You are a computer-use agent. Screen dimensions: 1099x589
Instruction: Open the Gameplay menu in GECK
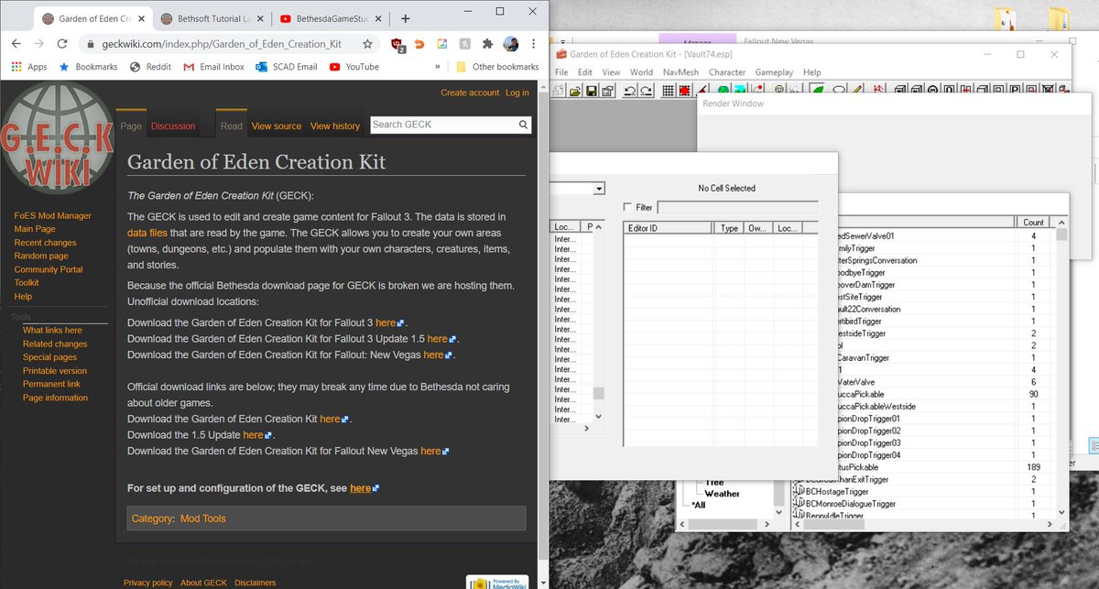tap(775, 72)
